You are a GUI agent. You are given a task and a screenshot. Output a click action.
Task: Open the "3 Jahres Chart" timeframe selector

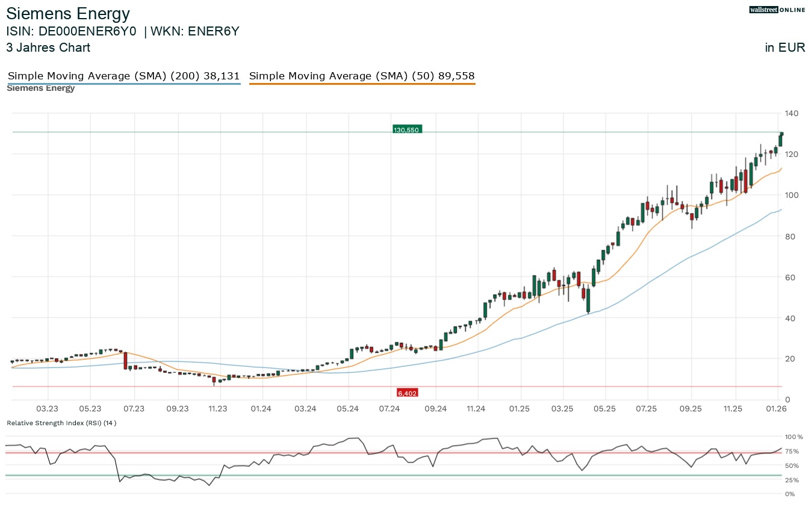tap(48, 48)
